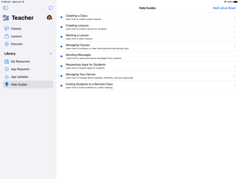
Task: Click unread dot beside Creating a Class
Action: (x=61, y=17)
